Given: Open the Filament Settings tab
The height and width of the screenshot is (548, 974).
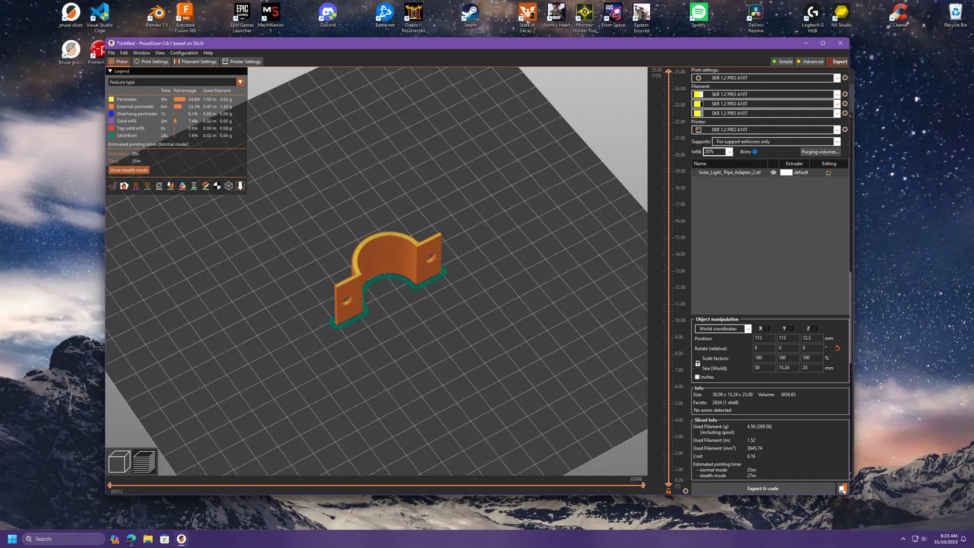Looking at the screenshot, I should (x=195, y=61).
